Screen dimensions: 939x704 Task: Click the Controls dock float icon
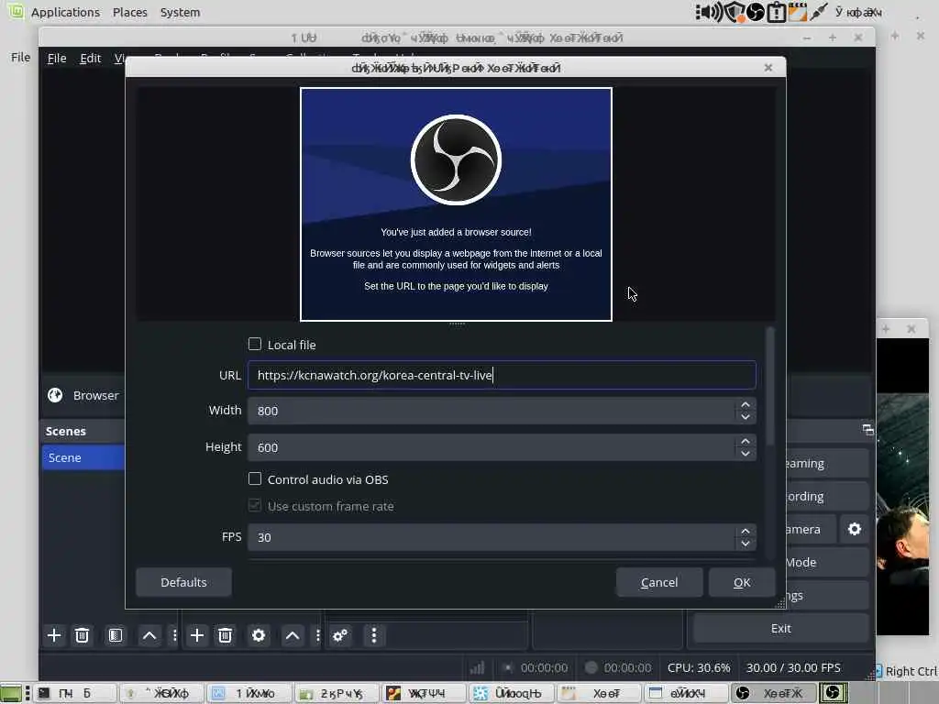coord(867,429)
